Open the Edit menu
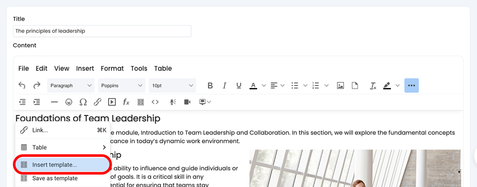 (x=41, y=69)
